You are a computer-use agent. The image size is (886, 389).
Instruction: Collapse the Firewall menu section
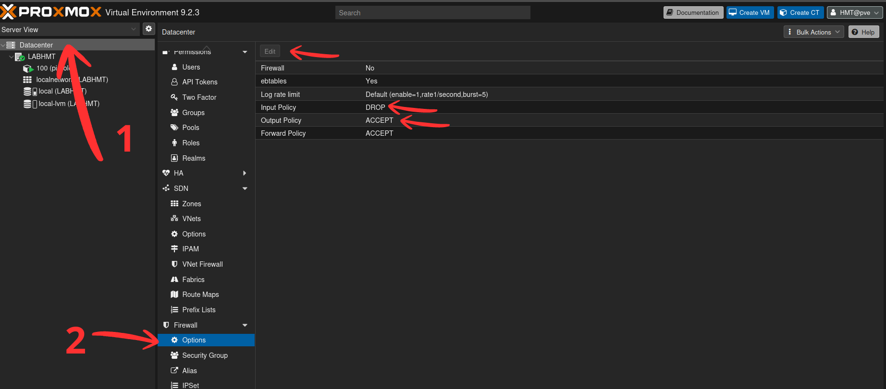tap(245, 325)
